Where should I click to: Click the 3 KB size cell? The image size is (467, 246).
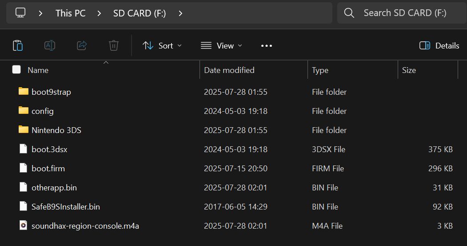[445, 226]
